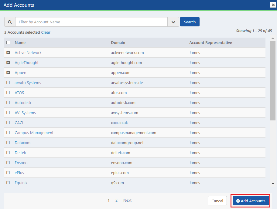Check the ATOS checkbox
Image resolution: width=277 pixels, height=209 pixels.
(x=8, y=93)
